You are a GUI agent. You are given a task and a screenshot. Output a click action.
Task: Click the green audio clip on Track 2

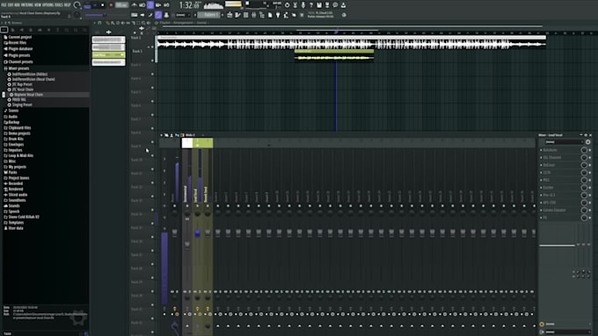pyautogui.click(x=334, y=55)
